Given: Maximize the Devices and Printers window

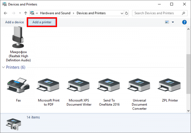Looking at the screenshot, I should pos(172,4).
